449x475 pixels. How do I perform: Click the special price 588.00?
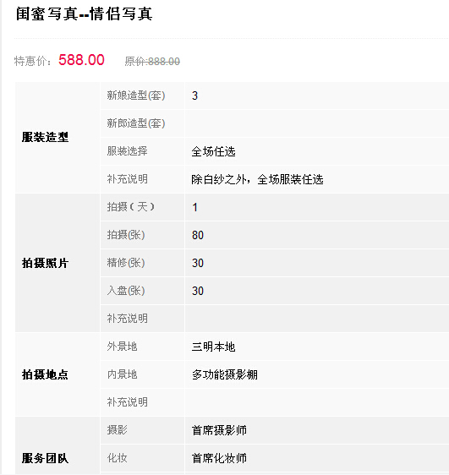[x=81, y=60]
